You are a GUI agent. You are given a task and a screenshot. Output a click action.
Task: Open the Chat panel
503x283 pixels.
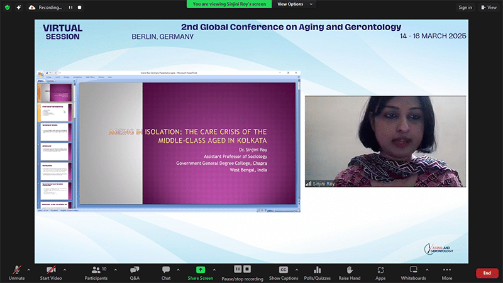(x=166, y=271)
